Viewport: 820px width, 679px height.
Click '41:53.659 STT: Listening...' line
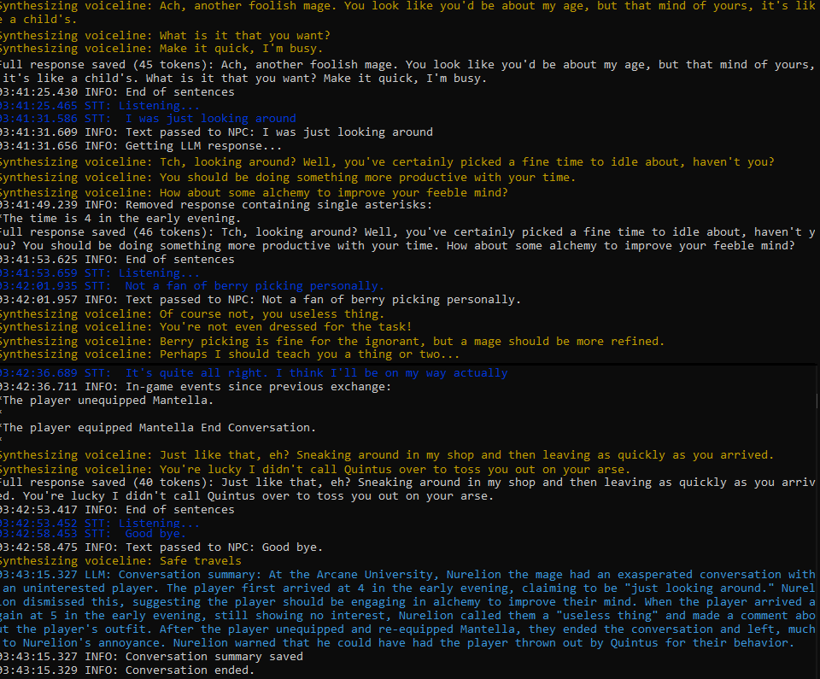tap(99, 273)
